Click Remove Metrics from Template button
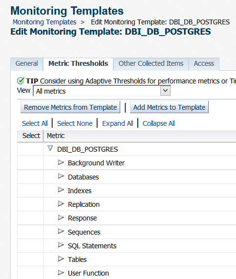 (x=70, y=107)
